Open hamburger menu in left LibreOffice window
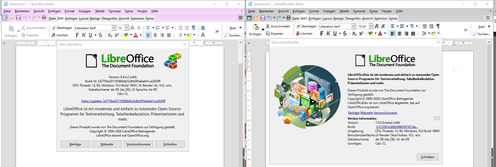Image resolution: width=496 pixels, height=167 pixels. tap(241, 18)
